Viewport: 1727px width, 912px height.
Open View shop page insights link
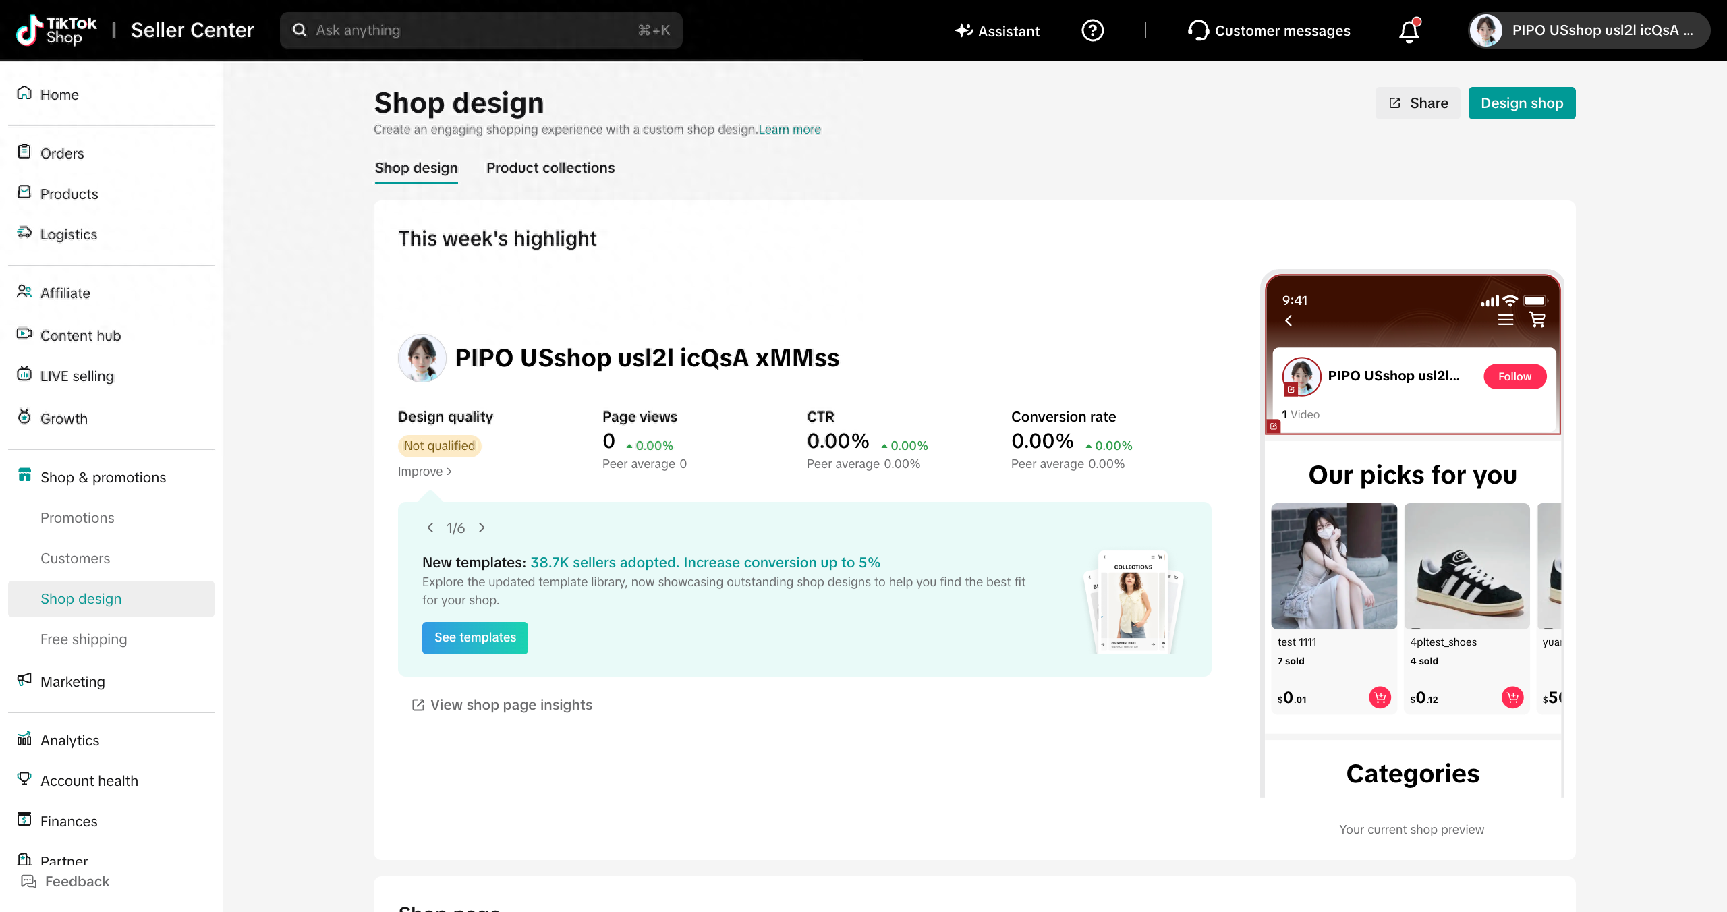[x=502, y=704]
